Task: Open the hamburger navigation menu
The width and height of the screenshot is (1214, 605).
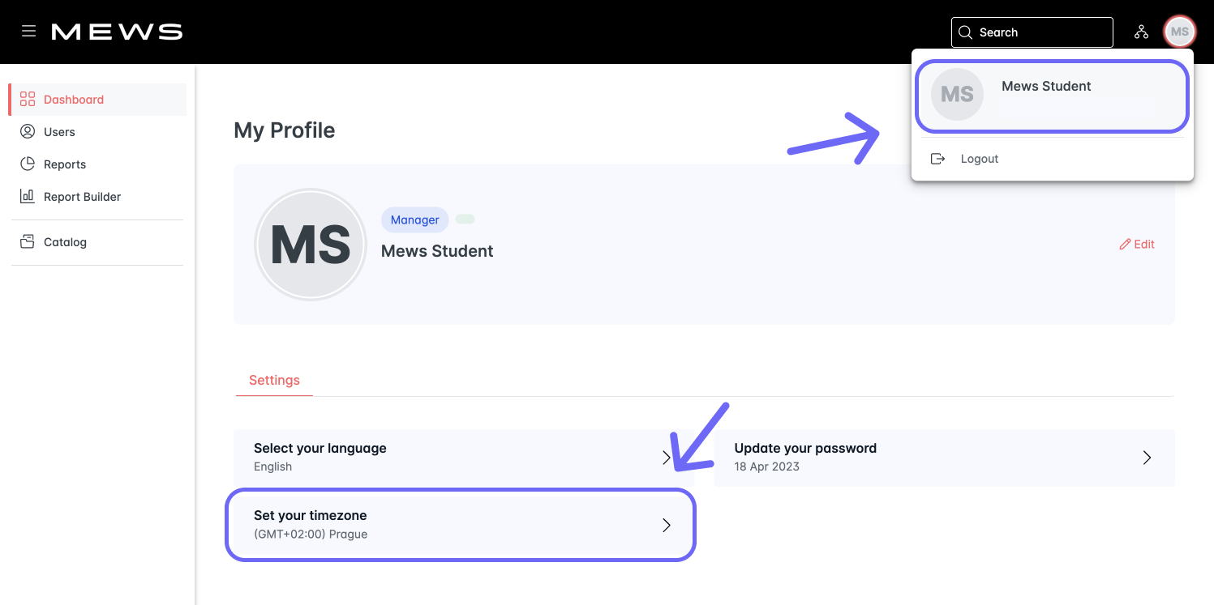Action: (28, 31)
